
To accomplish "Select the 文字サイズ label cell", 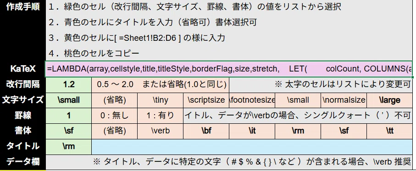I will click(23, 100).
